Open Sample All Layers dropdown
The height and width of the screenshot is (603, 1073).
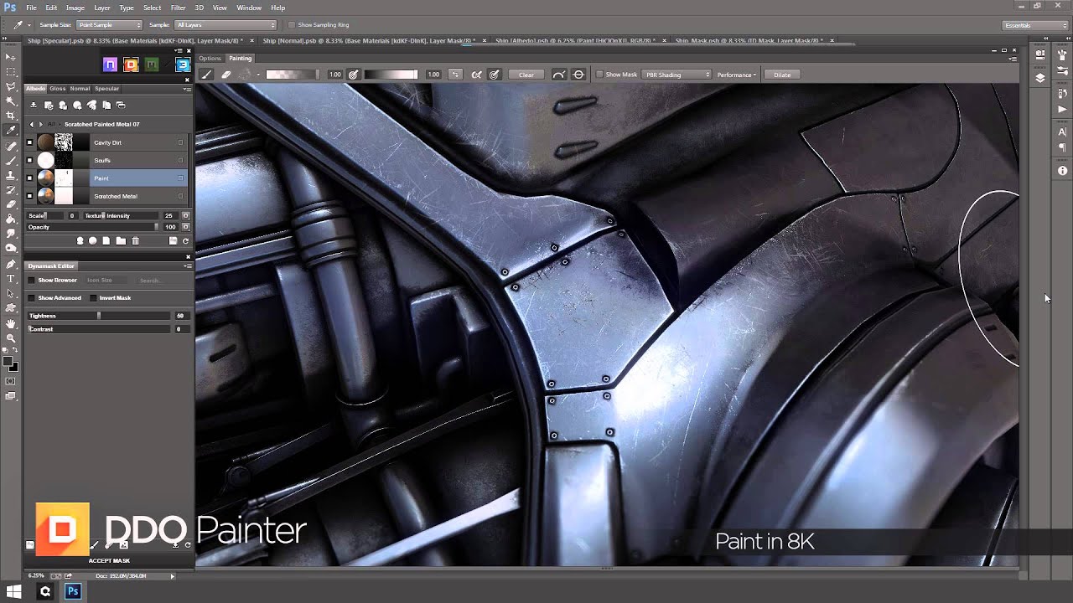click(x=225, y=25)
